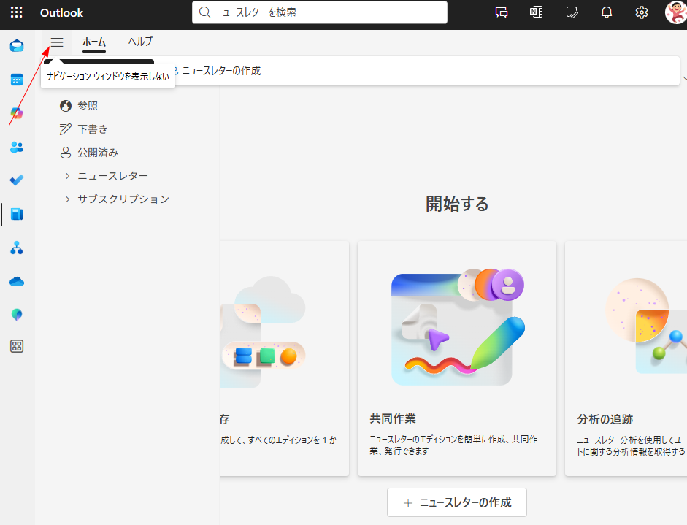Switch to the ヘルプ tab

pyautogui.click(x=140, y=42)
